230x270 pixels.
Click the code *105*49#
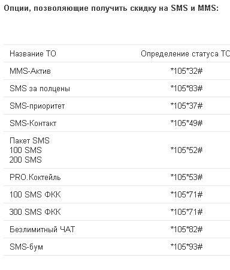186,123
